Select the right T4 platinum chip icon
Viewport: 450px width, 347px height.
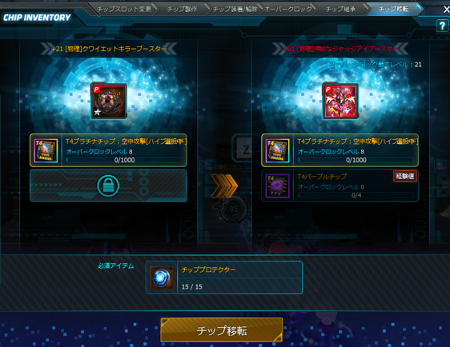point(277,151)
